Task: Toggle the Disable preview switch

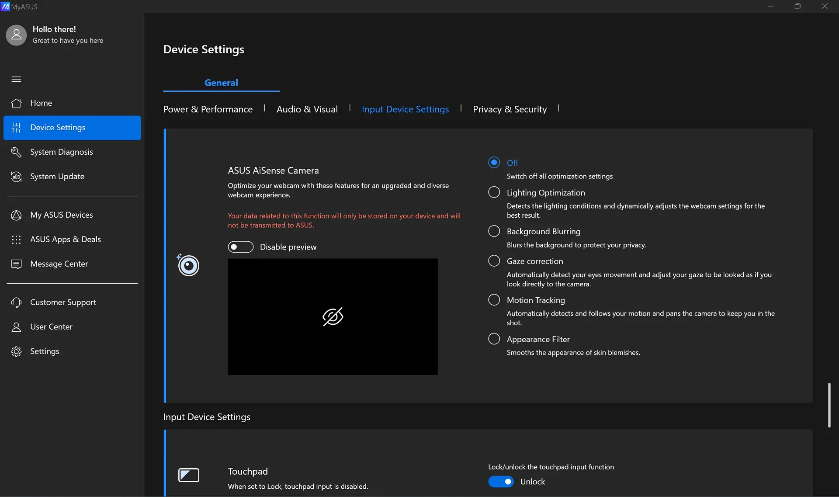Action: tap(241, 247)
